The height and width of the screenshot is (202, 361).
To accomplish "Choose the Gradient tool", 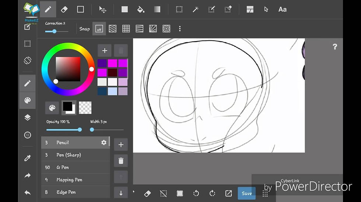I will [157, 10].
